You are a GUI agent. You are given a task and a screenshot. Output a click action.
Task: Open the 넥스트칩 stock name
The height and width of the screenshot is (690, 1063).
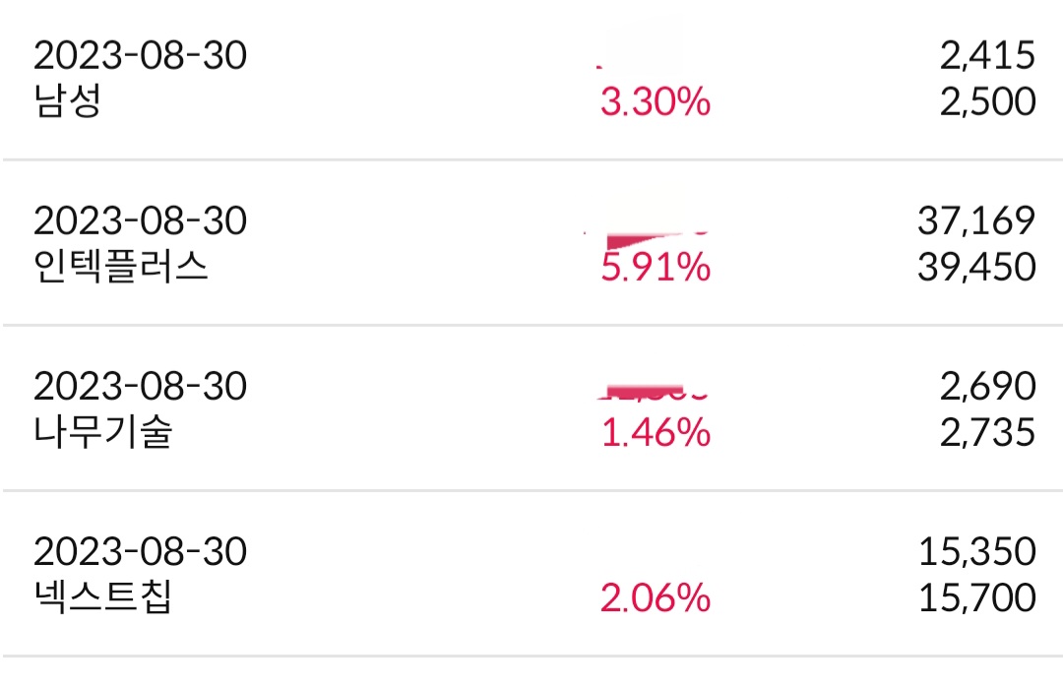[x=102, y=598]
